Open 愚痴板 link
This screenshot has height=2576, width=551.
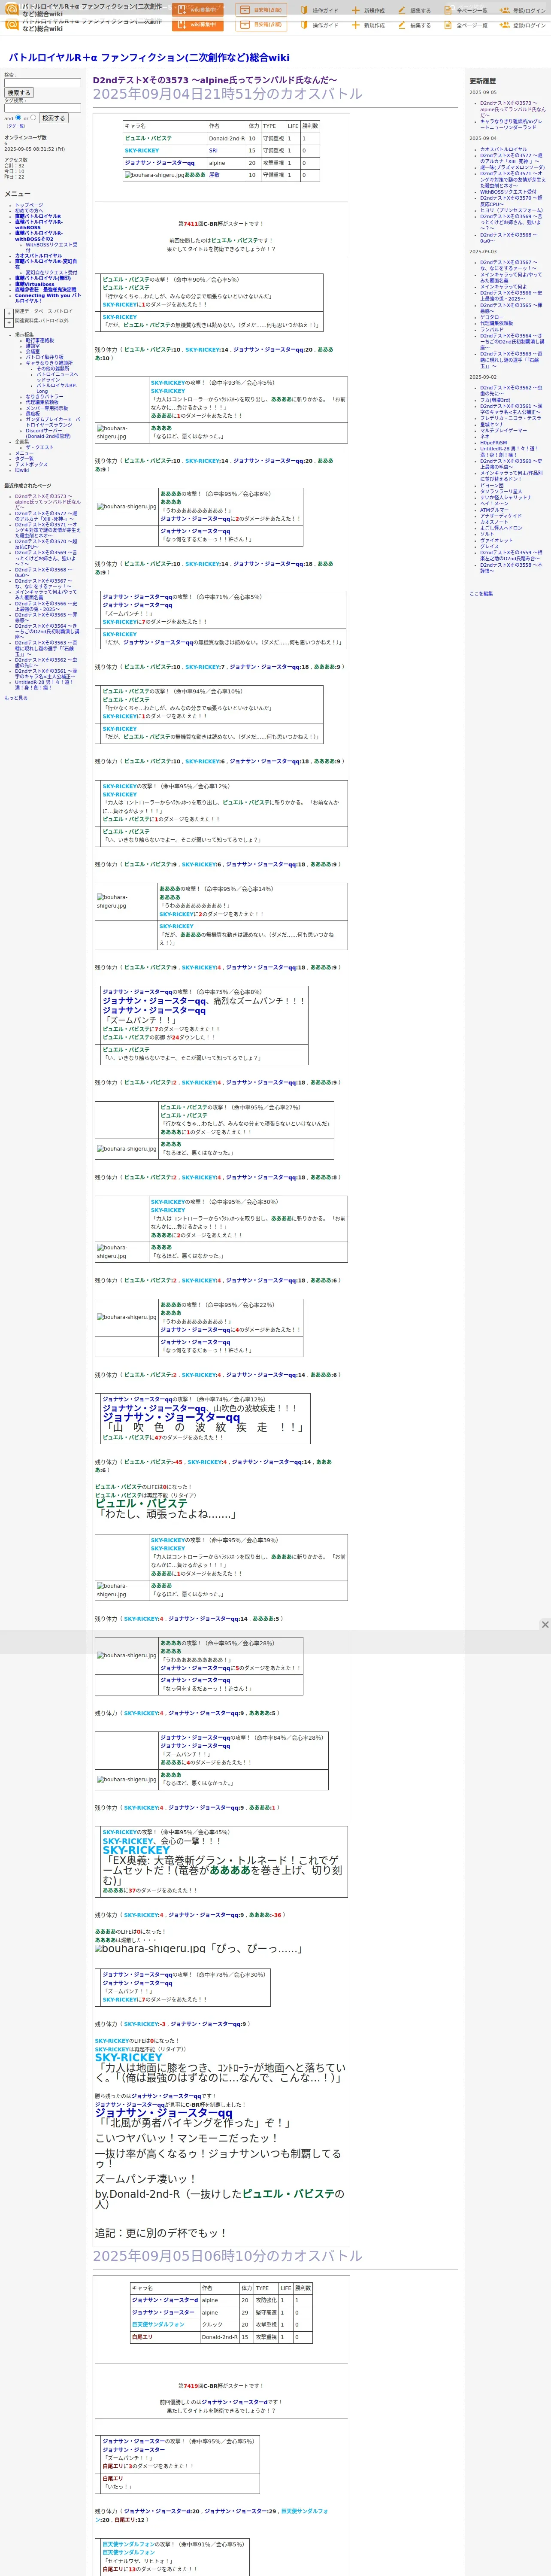click(33, 414)
